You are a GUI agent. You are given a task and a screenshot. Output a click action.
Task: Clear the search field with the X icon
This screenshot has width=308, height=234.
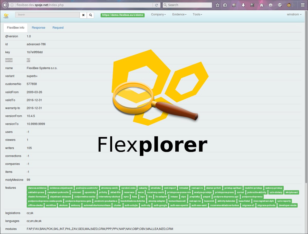pos(83,15)
